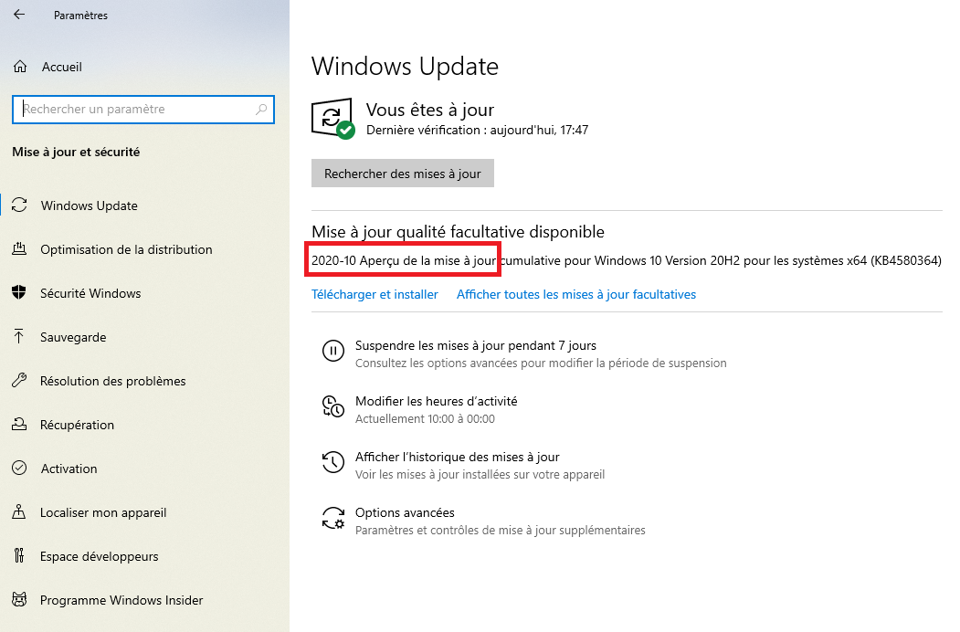Go back with the arrow icon
The height and width of the screenshot is (632, 960).
click(19, 14)
